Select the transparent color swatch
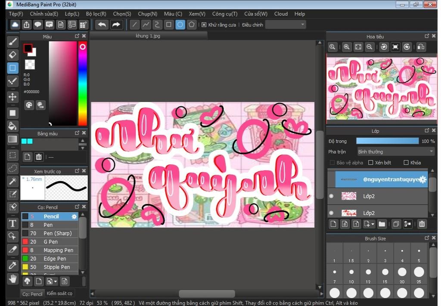This screenshot has height=306, width=441. click(x=30, y=65)
